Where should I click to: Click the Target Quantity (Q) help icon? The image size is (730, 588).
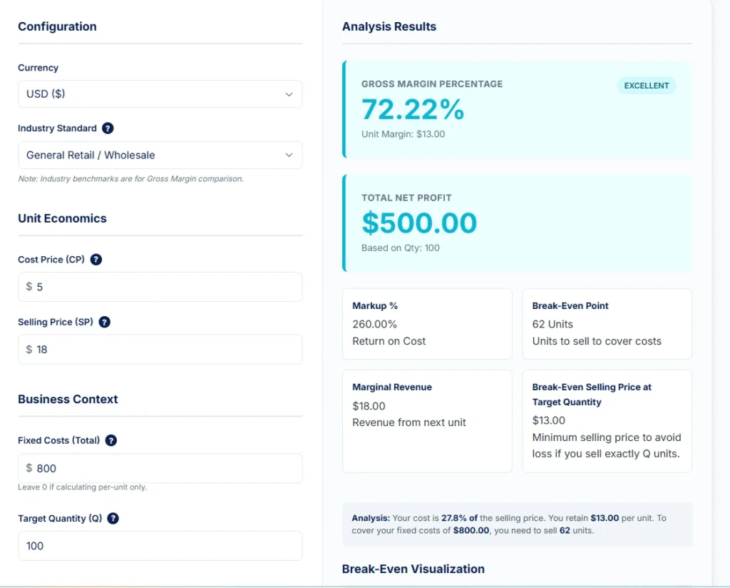(x=113, y=519)
